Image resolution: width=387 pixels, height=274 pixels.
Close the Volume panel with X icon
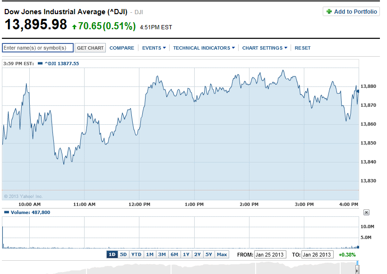pyautogui.click(x=366, y=213)
